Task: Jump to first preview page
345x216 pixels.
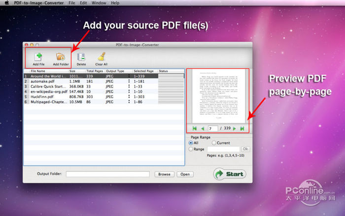Action: tap(195, 128)
